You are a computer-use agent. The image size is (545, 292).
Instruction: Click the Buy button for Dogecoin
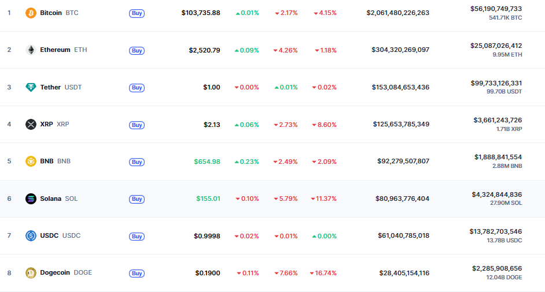click(137, 274)
